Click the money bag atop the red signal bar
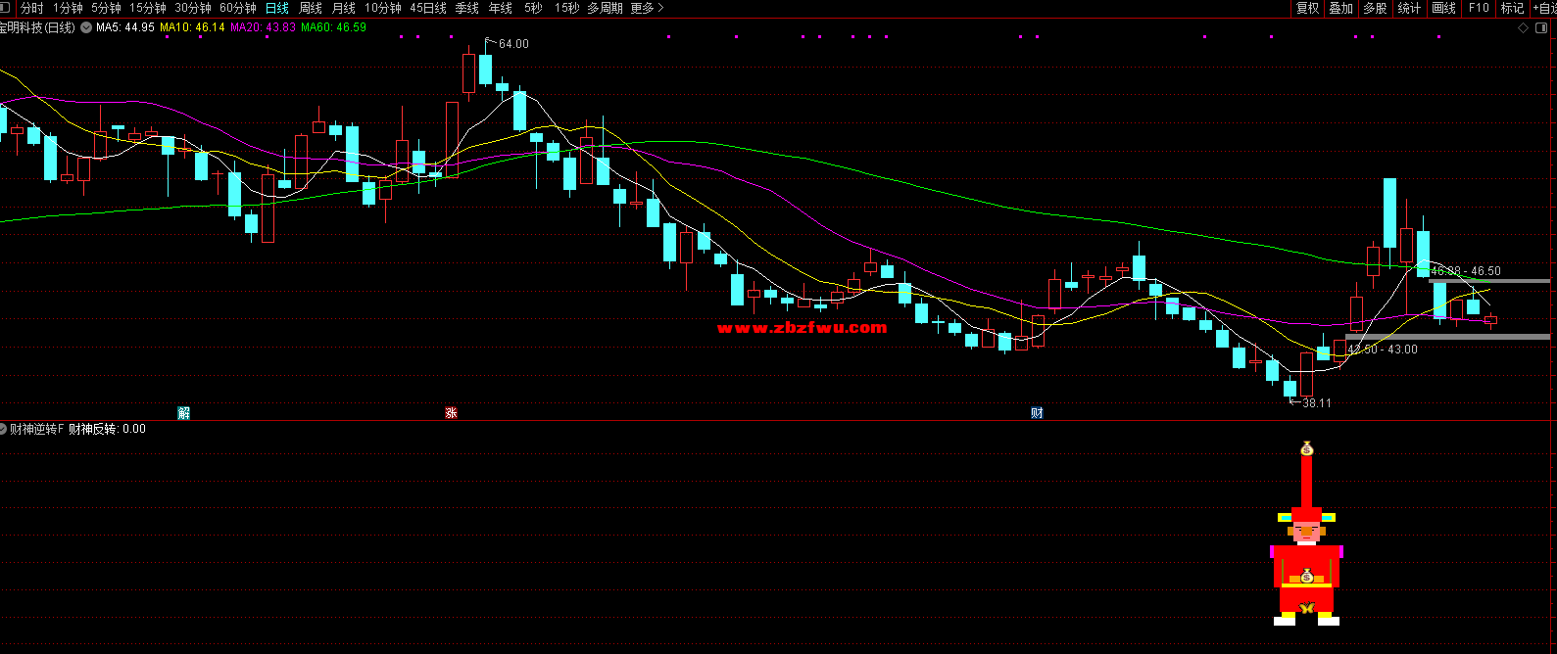Screen dimensions: 1557x654 click(x=1306, y=448)
